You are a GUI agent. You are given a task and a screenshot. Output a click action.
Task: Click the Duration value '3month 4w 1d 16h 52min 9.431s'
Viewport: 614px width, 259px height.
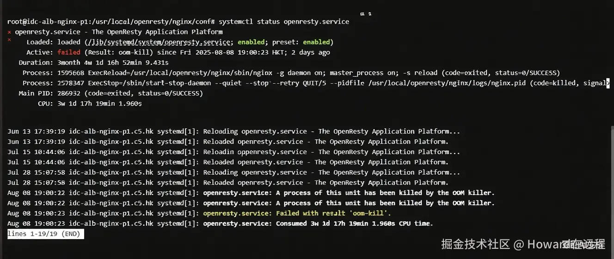(113, 62)
